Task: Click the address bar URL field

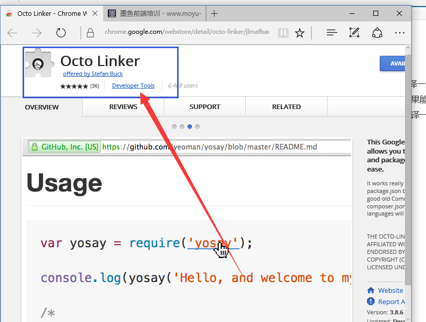Action: 186,33
